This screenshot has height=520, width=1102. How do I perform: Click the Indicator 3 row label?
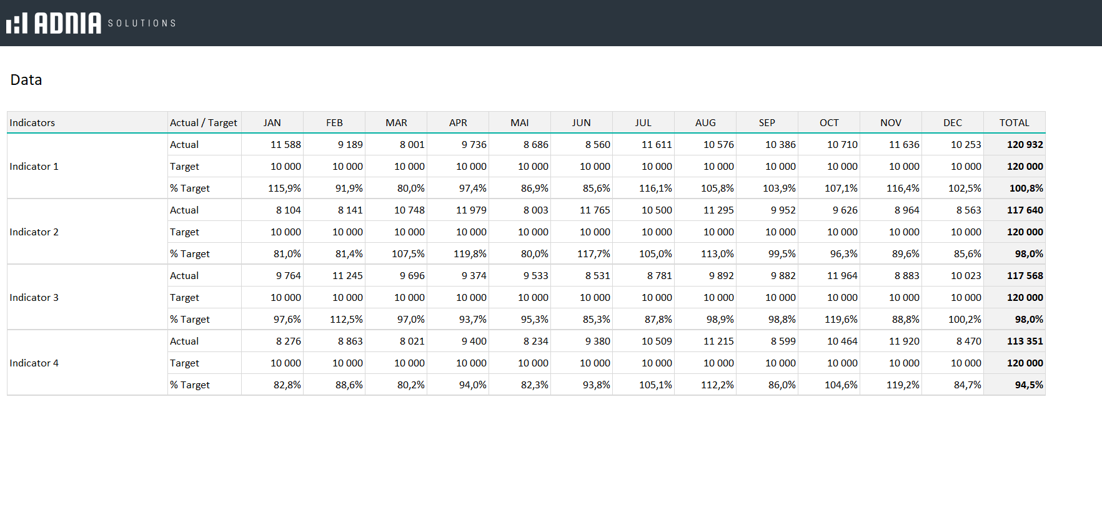click(x=34, y=298)
